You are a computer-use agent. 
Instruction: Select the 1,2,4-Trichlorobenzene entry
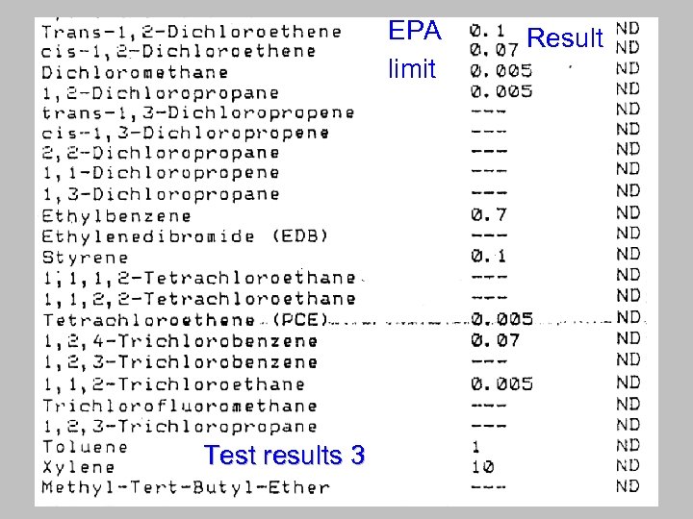point(180,340)
